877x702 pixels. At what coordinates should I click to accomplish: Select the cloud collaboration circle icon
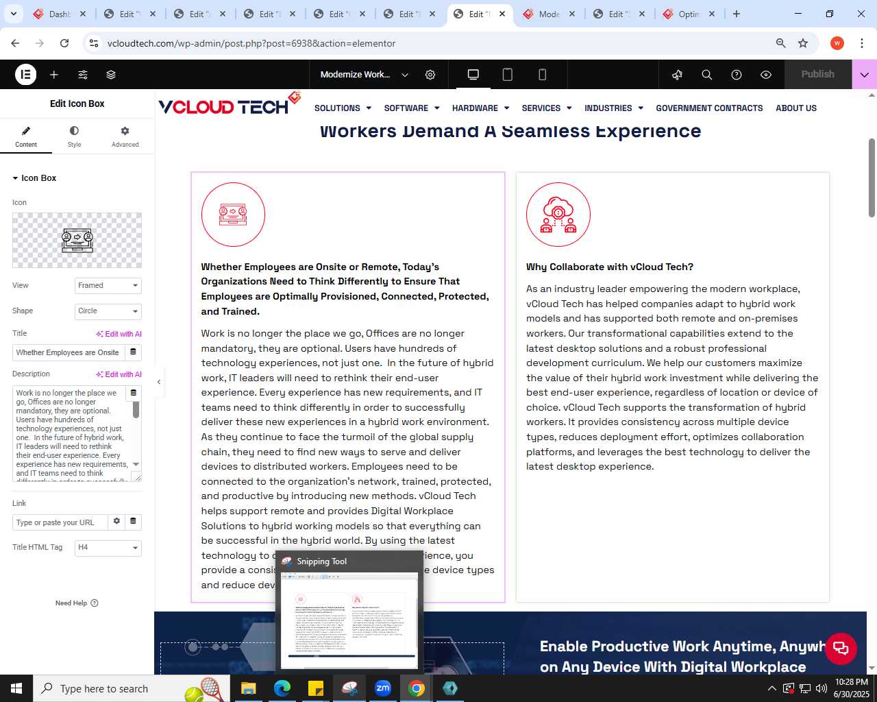coord(558,215)
